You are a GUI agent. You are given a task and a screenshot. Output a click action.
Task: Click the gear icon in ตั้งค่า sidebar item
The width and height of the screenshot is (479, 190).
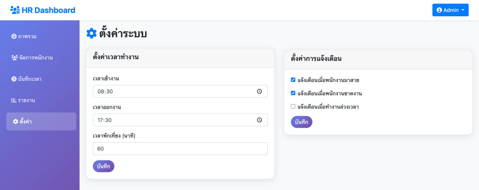[16, 122]
